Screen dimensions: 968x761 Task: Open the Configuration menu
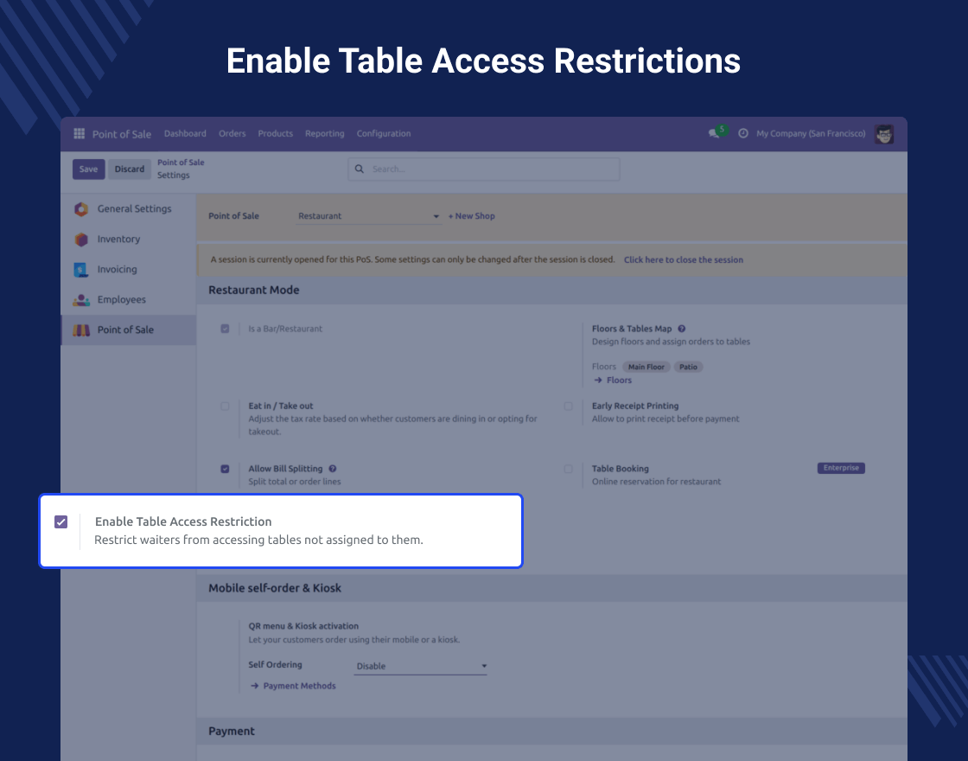pyautogui.click(x=384, y=133)
